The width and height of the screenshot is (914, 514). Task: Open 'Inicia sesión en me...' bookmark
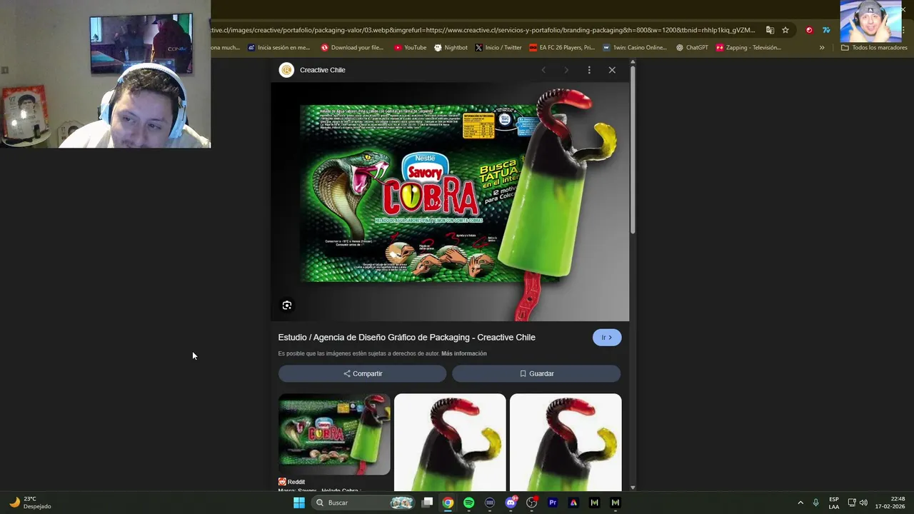click(x=278, y=48)
